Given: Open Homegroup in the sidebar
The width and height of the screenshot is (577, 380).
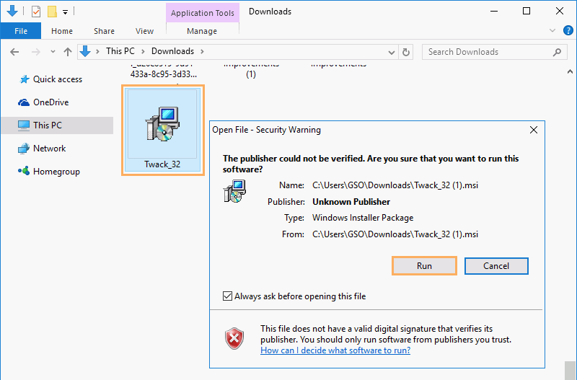Looking at the screenshot, I should coord(56,172).
